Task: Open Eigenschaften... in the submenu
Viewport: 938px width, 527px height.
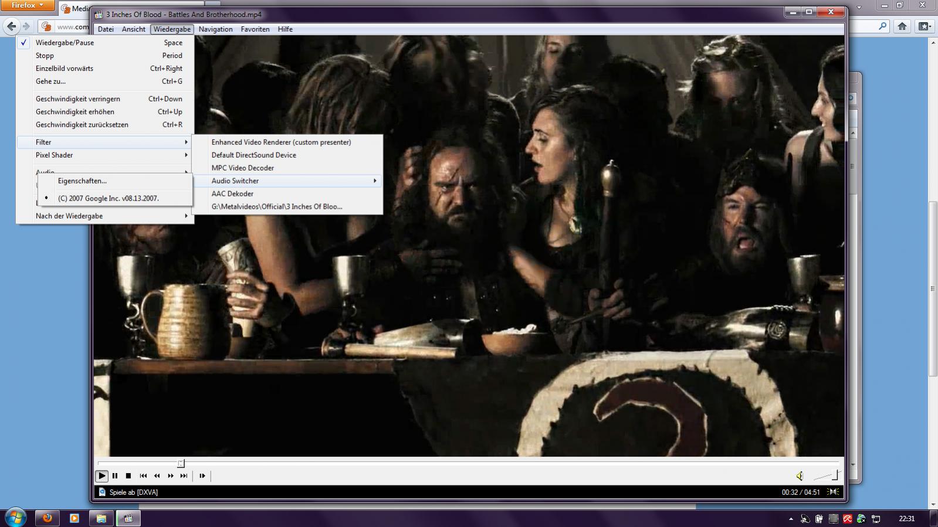Action: coord(115,181)
